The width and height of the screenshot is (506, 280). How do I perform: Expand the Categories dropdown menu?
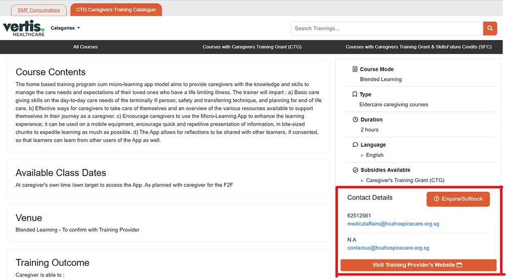coord(65,28)
